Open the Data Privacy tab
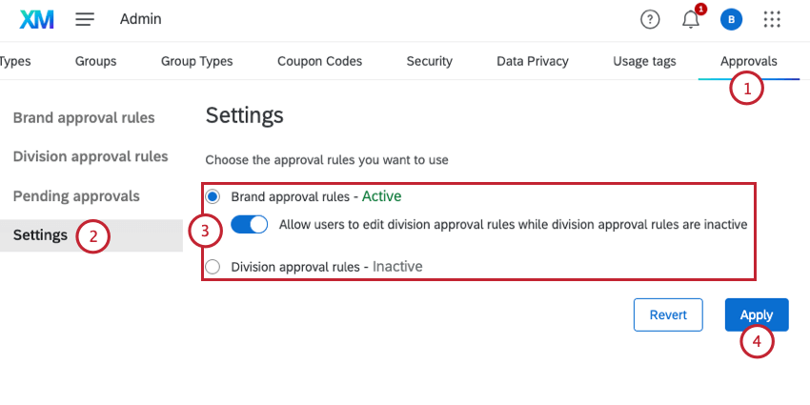810x405 pixels. pyautogui.click(x=533, y=61)
